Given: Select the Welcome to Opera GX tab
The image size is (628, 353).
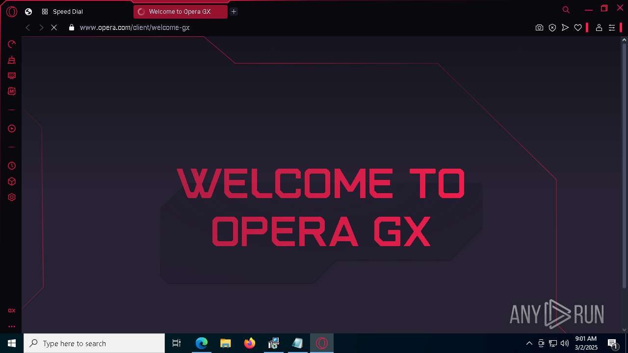Looking at the screenshot, I should [x=181, y=12].
